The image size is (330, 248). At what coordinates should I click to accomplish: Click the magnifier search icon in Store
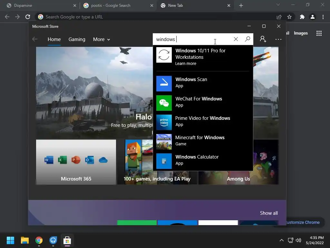[247, 39]
